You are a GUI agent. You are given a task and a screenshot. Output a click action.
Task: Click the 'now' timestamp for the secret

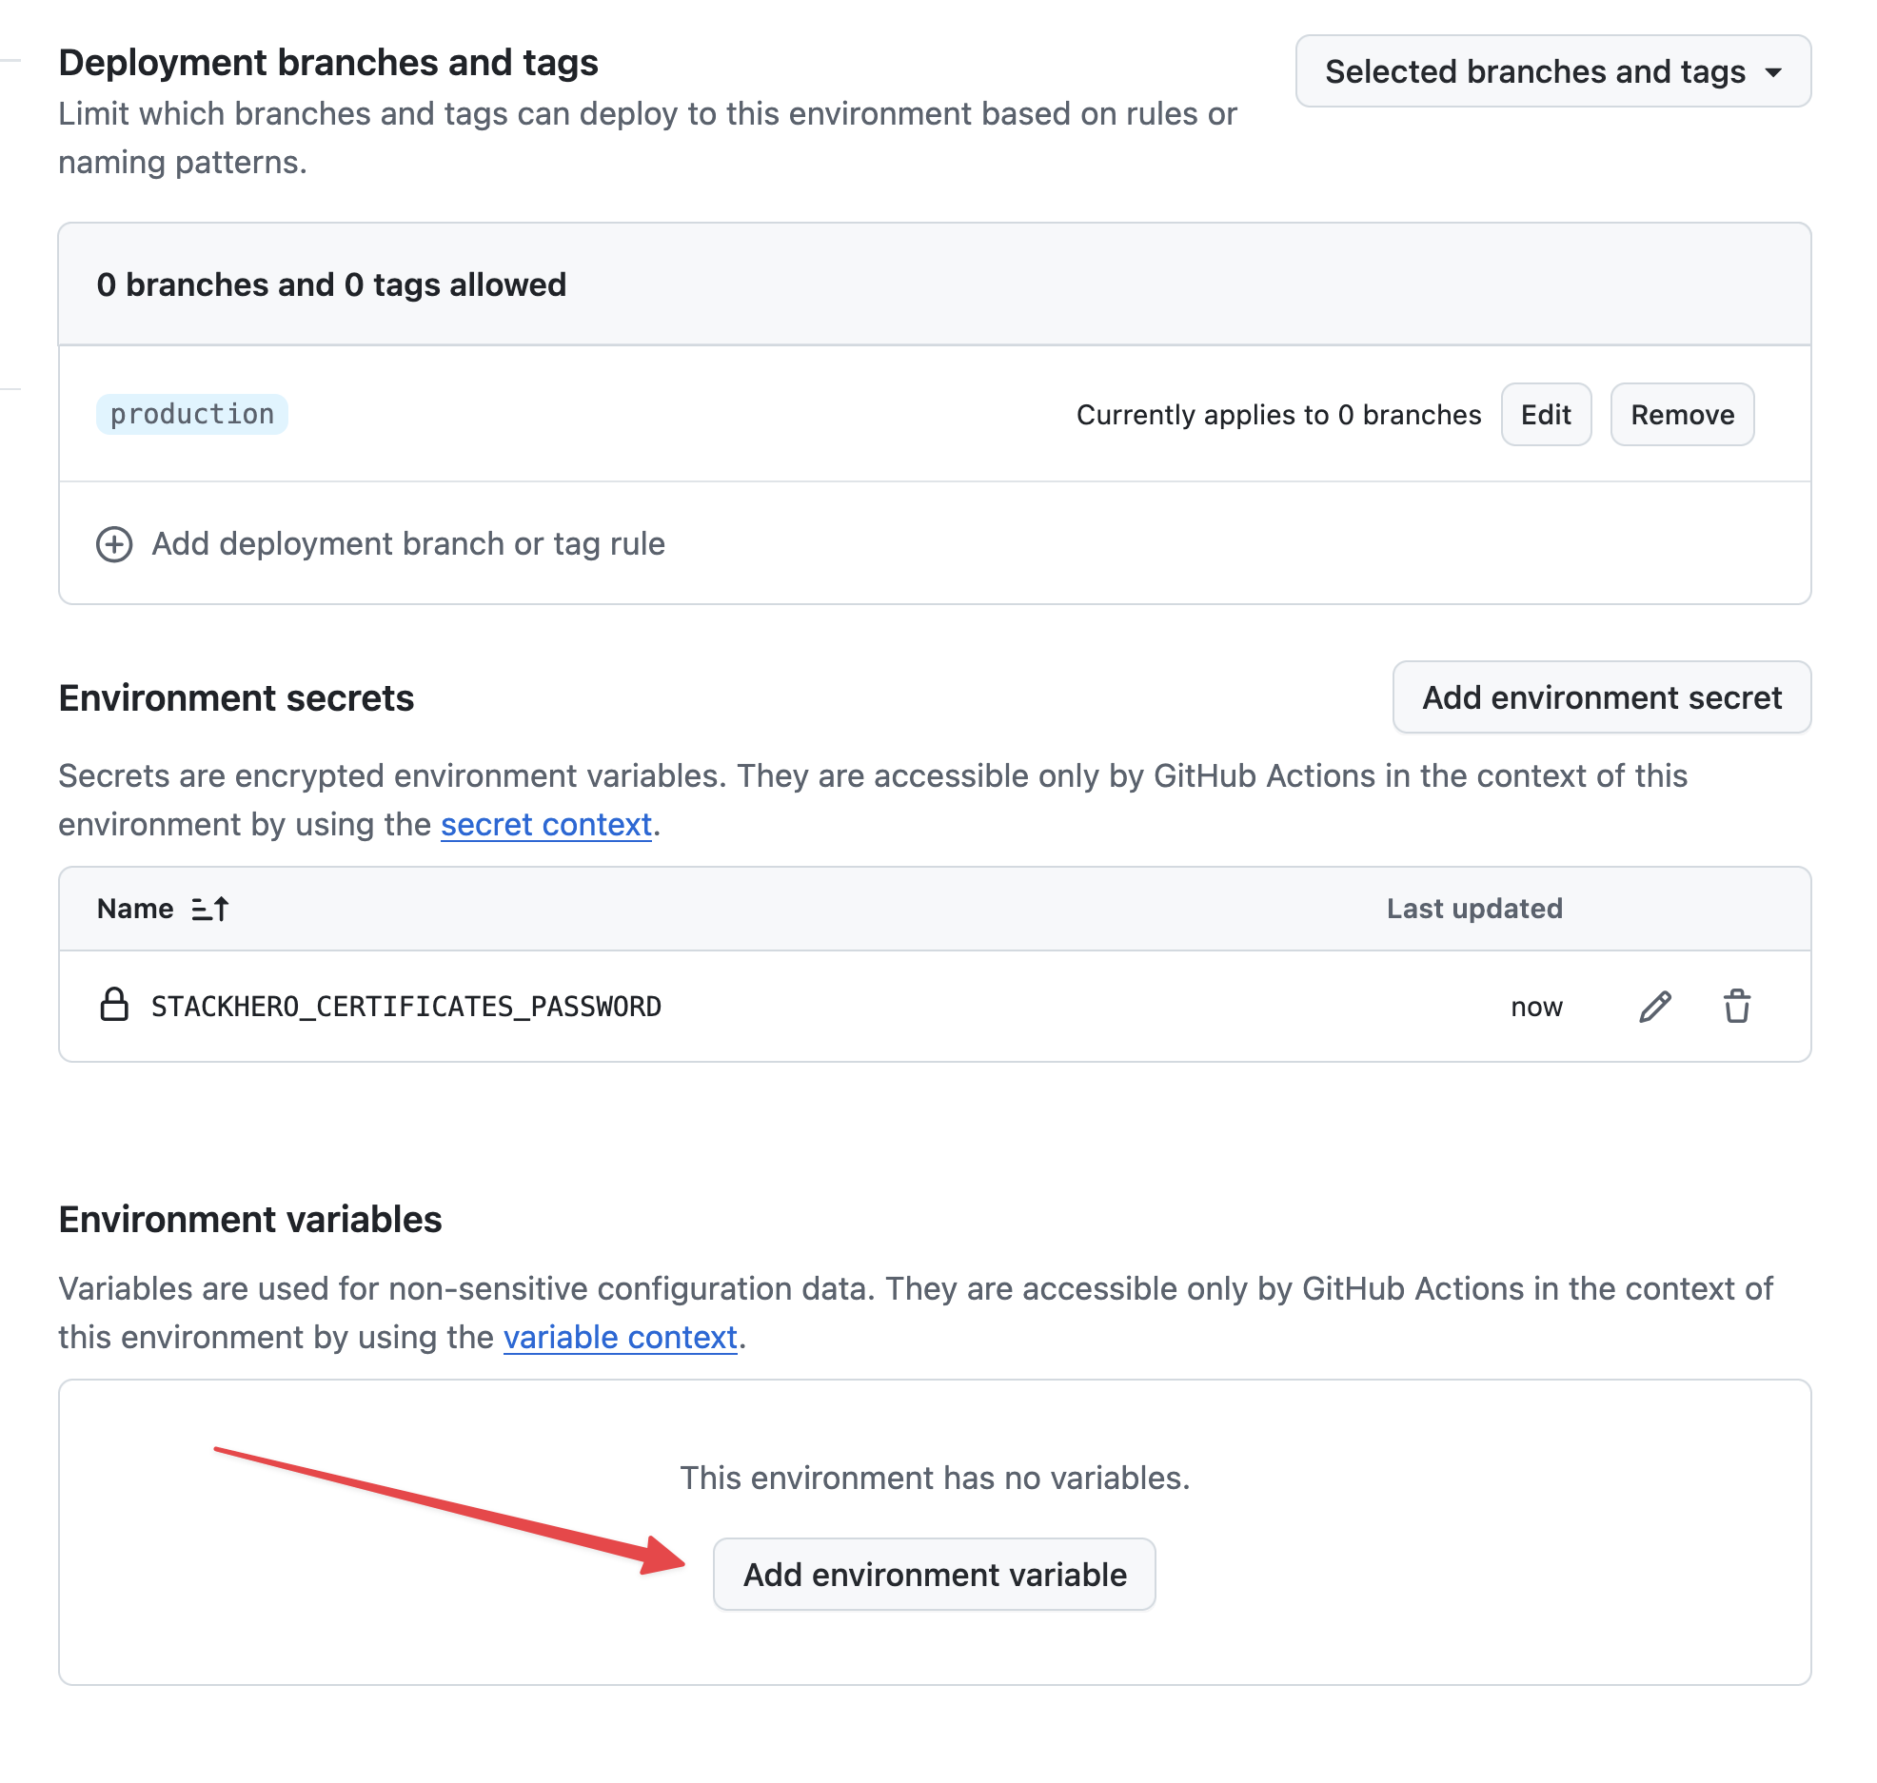[x=1536, y=1006]
